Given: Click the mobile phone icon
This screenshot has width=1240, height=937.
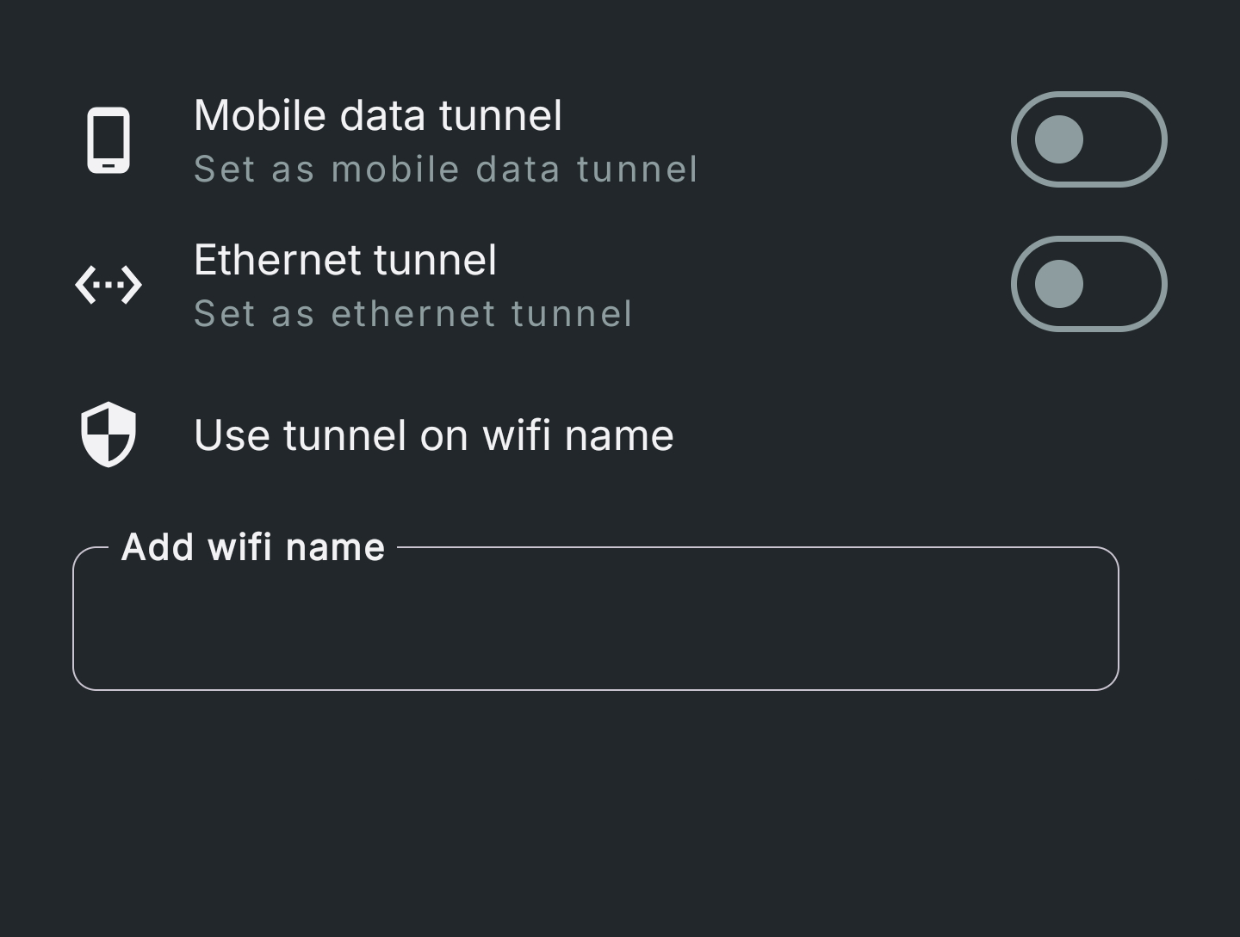Looking at the screenshot, I should pos(108,140).
